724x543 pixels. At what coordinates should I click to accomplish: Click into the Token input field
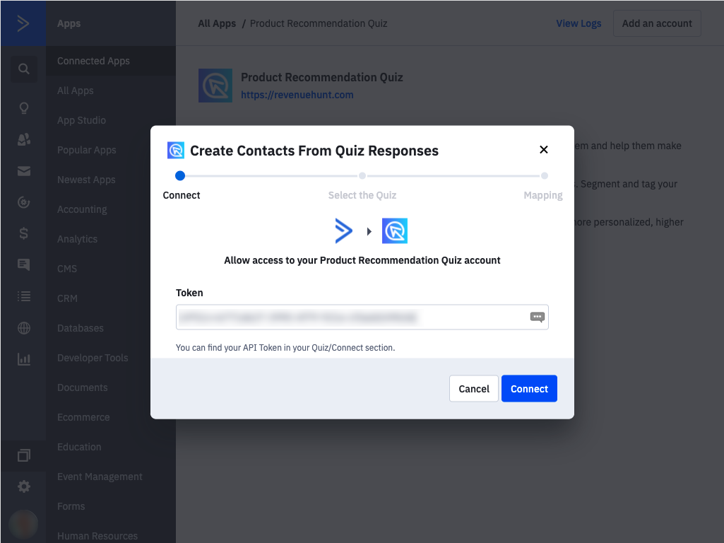tap(362, 317)
